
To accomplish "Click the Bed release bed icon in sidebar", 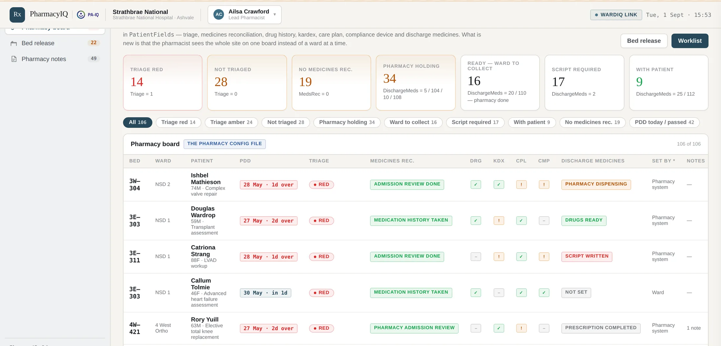I will pyautogui.click(x=14, y=43).
